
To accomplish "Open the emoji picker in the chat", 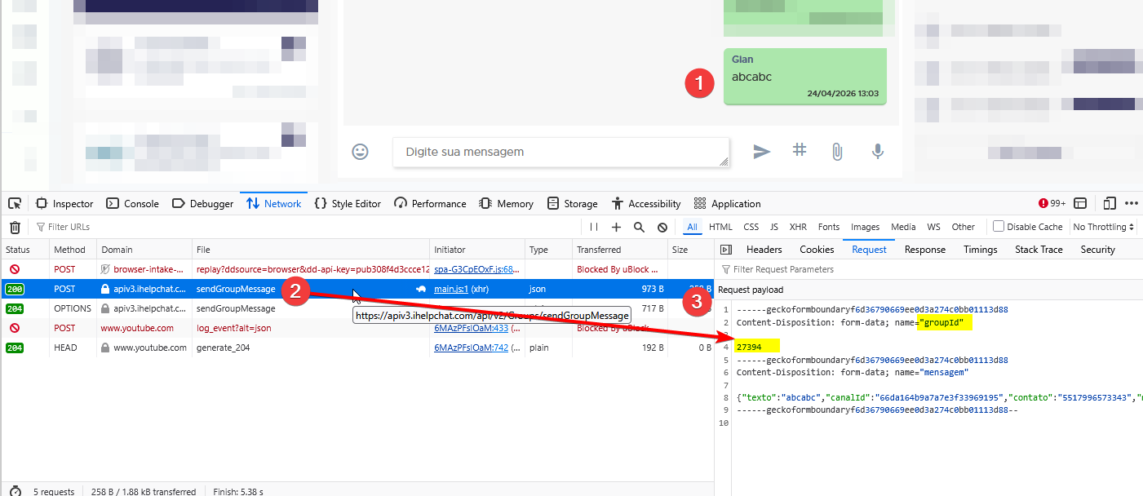I will (360, 152).
